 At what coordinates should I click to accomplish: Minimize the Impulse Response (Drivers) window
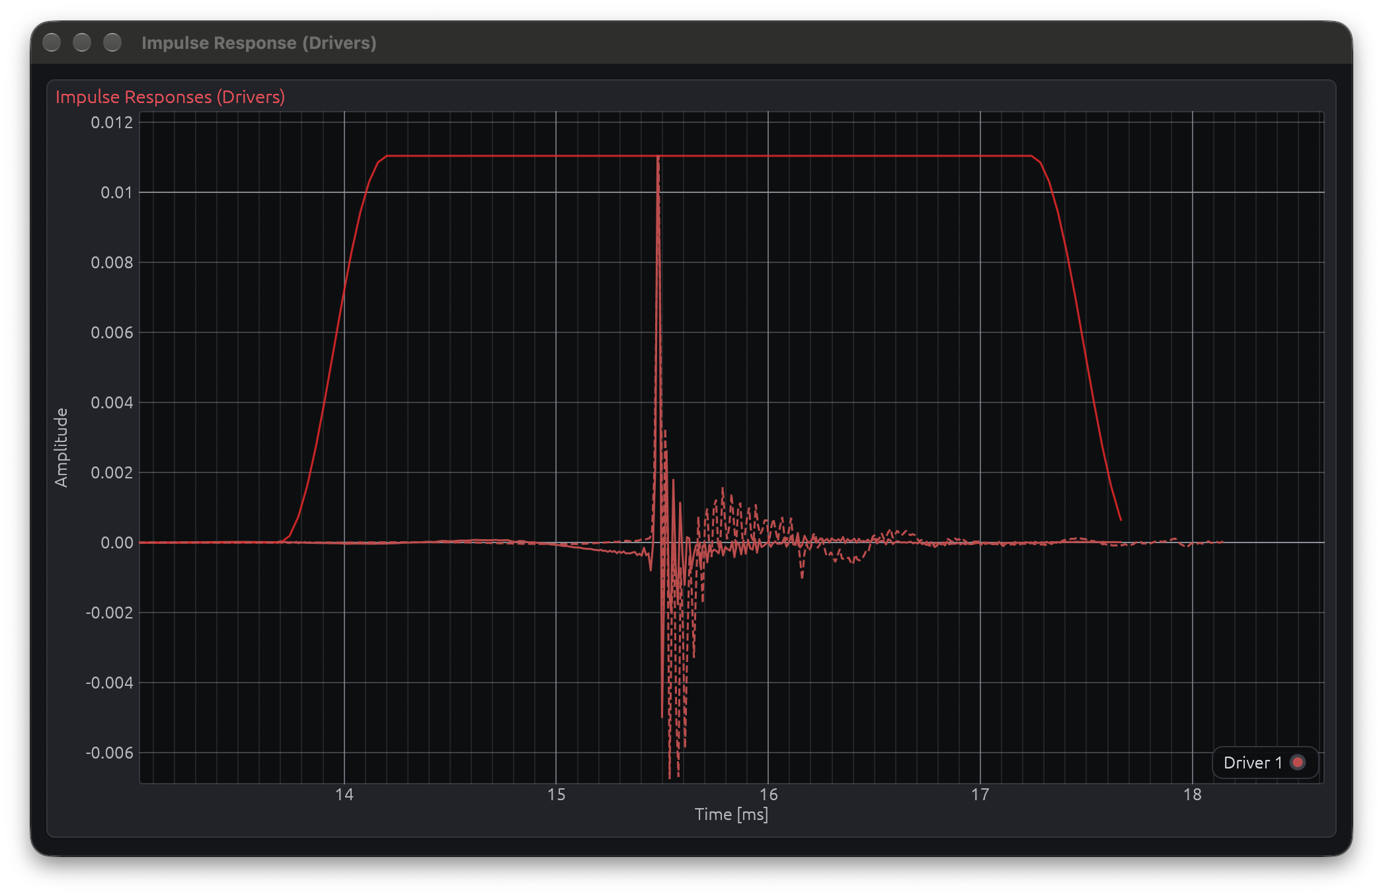[82, 42]
